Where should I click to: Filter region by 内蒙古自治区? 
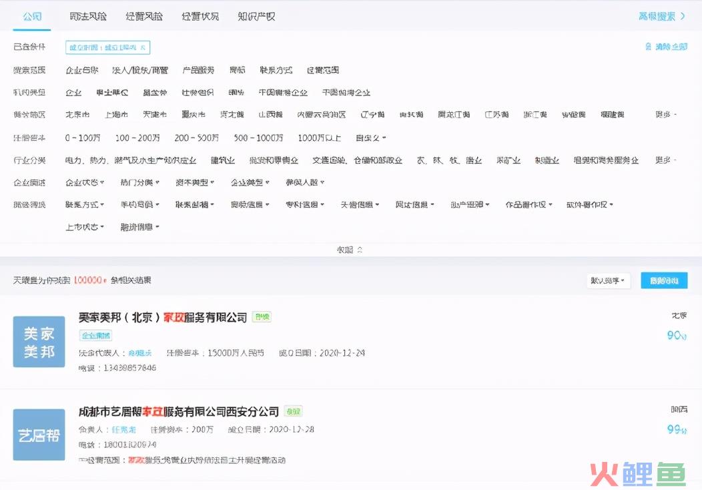(322, 115)
